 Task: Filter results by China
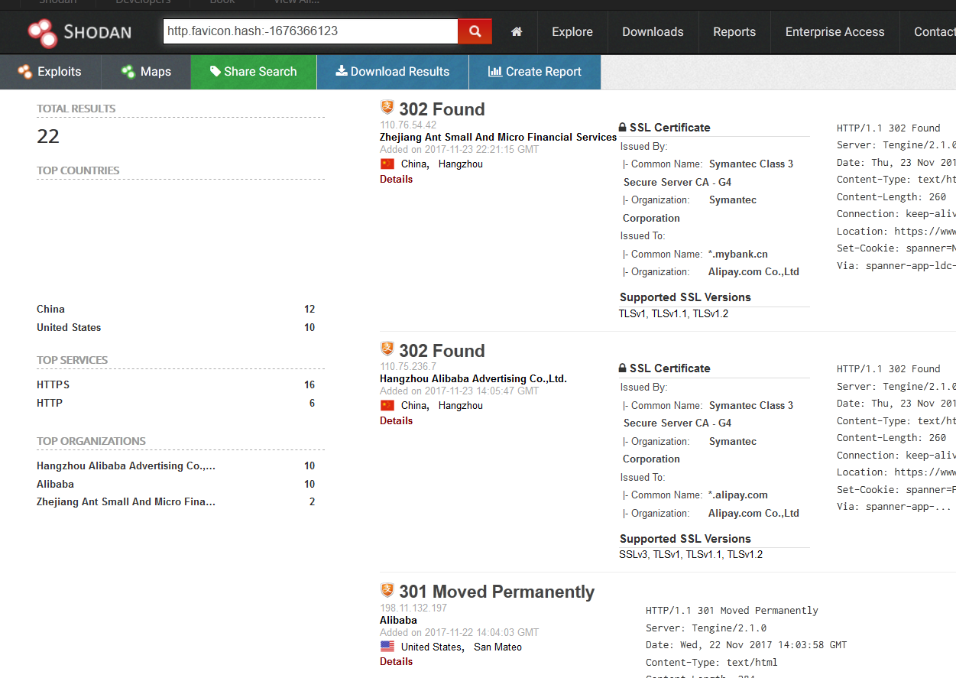coord(50,310)
